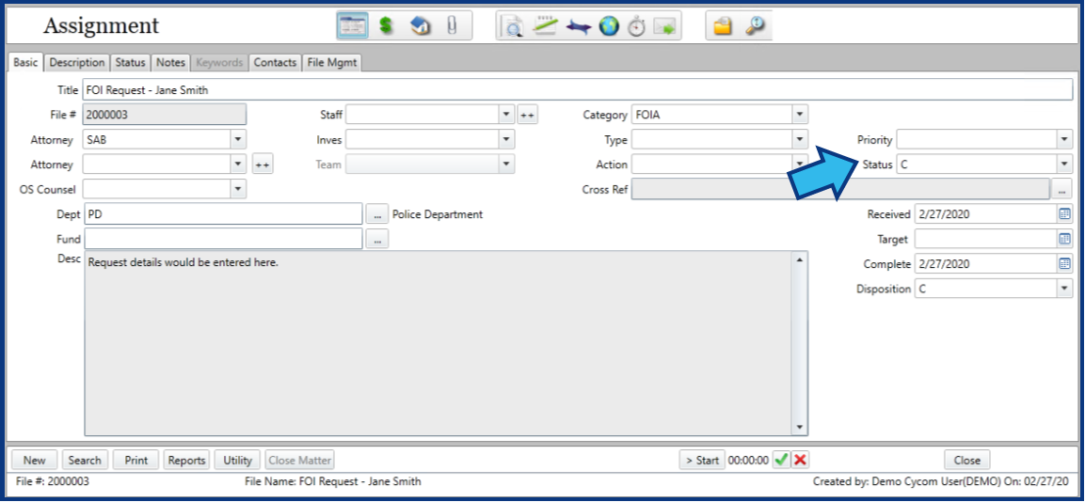Click the green checkmark timer icon
This screenshot has height=502, width=1085.
click(781, 460)
